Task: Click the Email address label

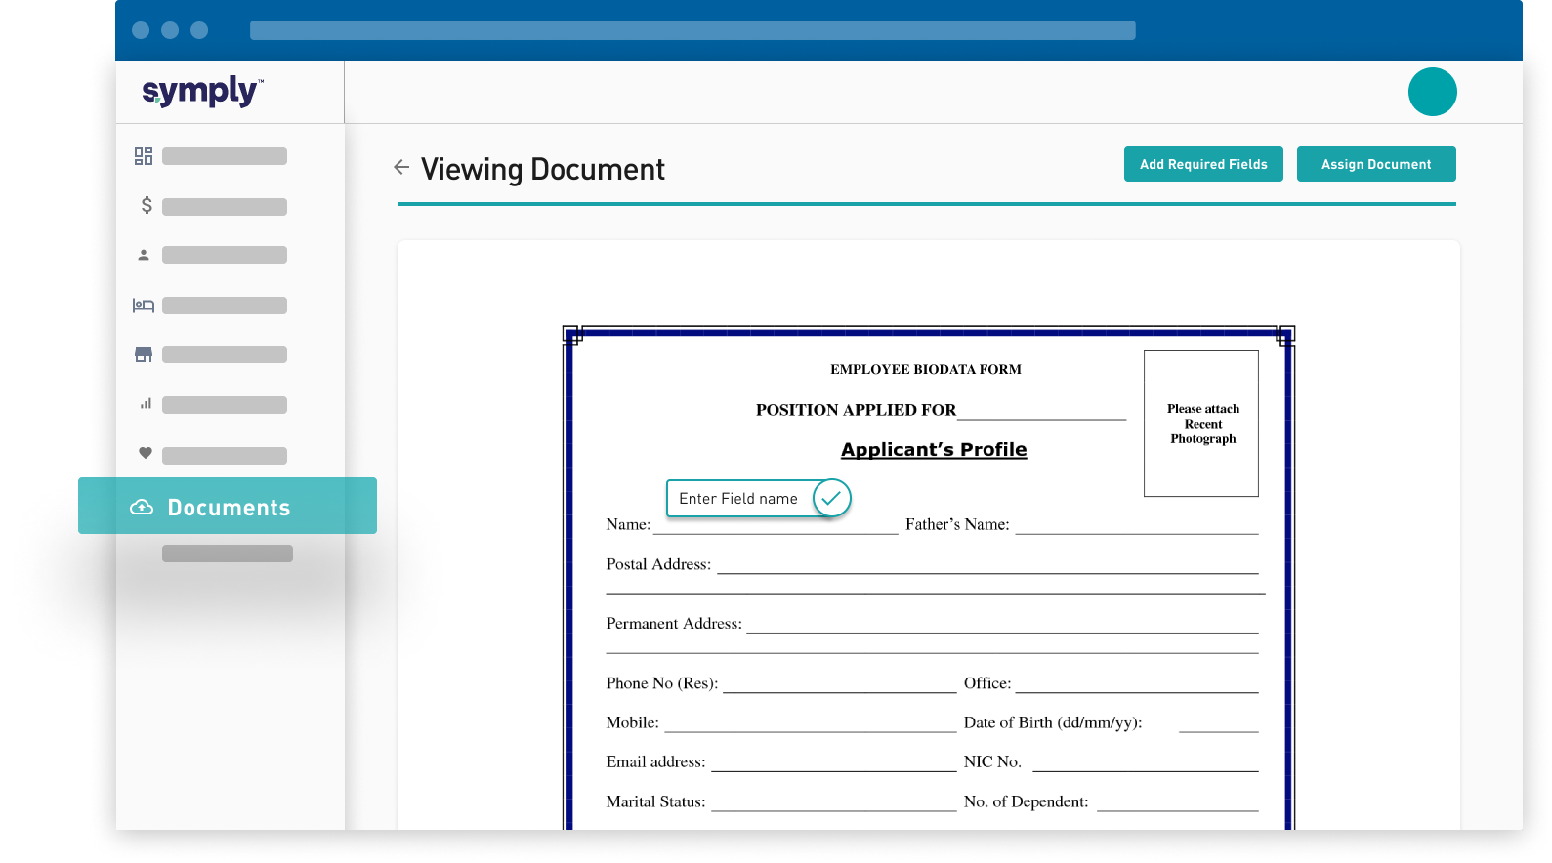Action: (655, 761)
